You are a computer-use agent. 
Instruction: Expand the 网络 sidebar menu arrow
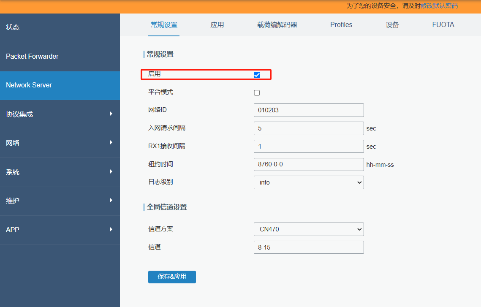pos(111,142)
